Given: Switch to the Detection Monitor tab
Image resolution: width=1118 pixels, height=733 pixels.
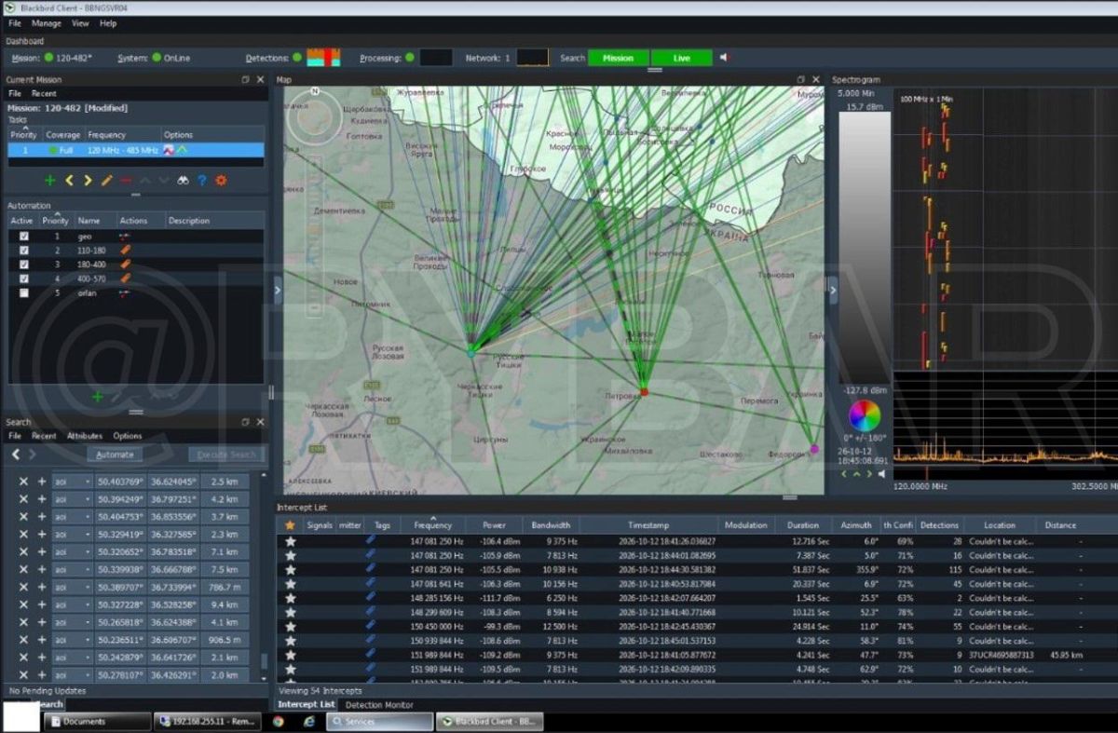Looking at the screenshot, I should pos(379,705).
